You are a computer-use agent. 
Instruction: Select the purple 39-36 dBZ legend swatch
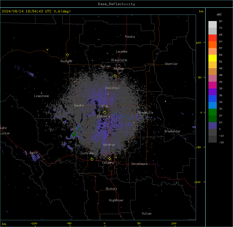[x=212, y=92]
